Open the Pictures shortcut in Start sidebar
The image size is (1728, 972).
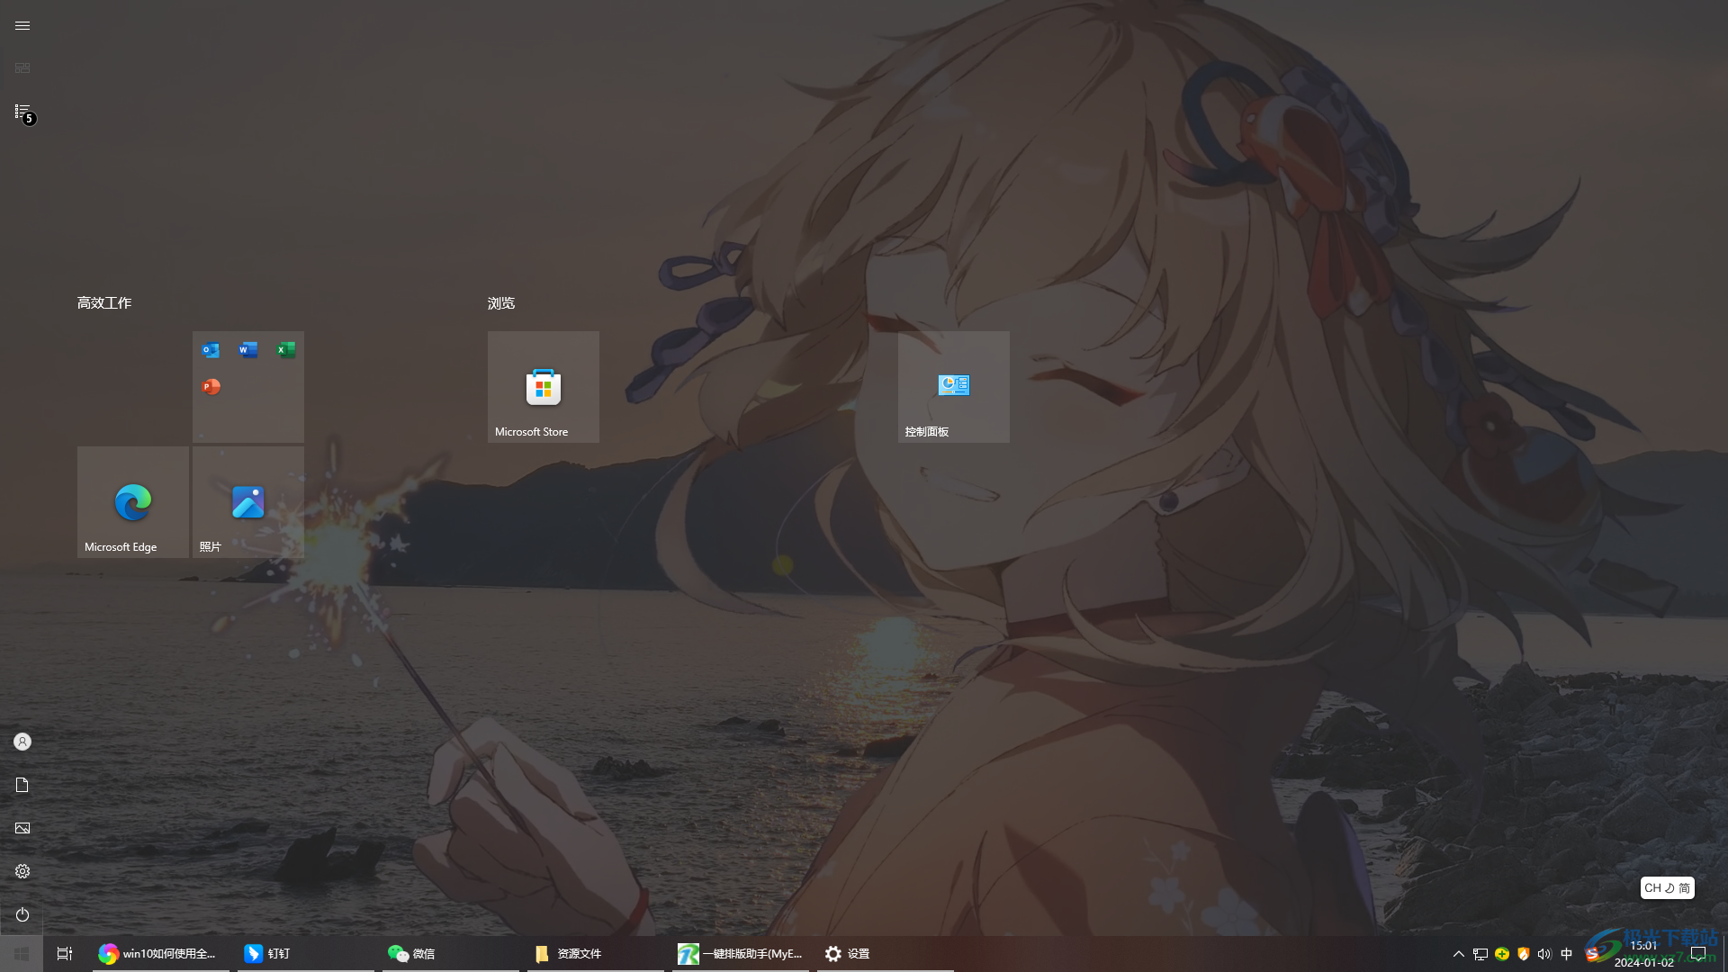pyautogui.click(x=22, y=828)
